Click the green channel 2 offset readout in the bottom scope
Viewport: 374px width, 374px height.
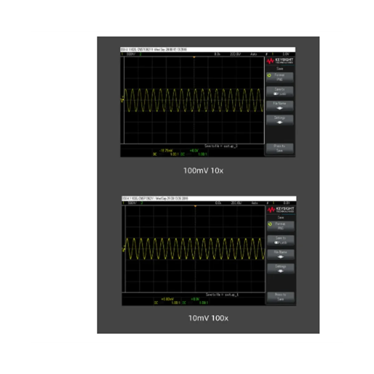coord(195,299)
